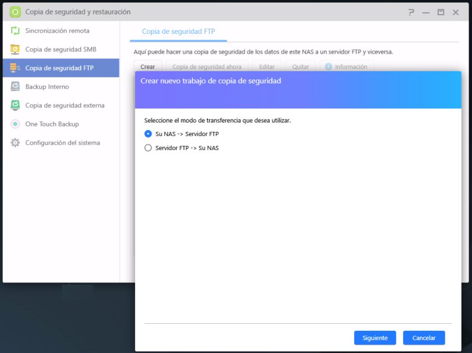The width and height of the screenshot is (472, 353).
Task: Click the Configuración del sistema gear icon
Action: (x=15, y=142)
